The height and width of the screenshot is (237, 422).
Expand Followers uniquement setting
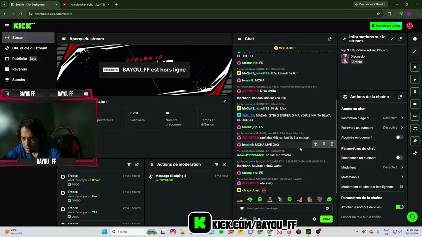point(372,127)
